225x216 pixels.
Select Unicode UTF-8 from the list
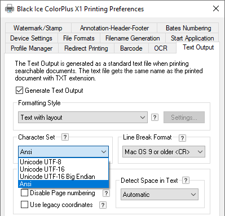point(64,162)
